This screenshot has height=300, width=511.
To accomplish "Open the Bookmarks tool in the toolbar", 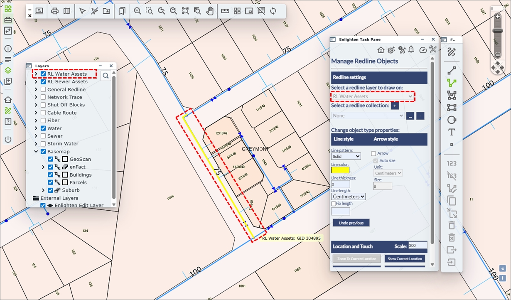I will [122, 11].
